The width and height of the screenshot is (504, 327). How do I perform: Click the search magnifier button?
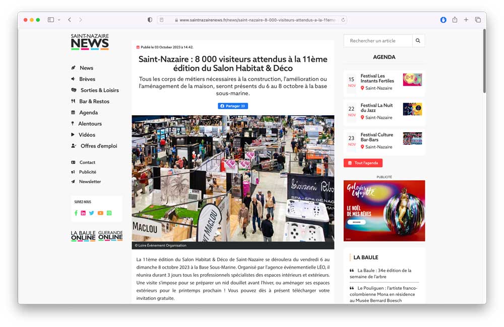click(x=418, y=41)
